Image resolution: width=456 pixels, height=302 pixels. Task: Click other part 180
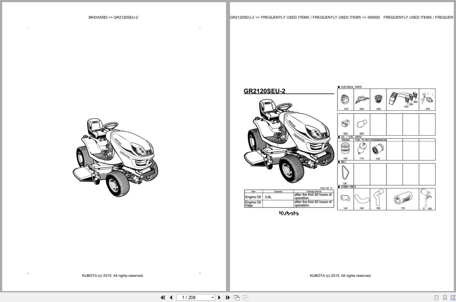point(427,199)
